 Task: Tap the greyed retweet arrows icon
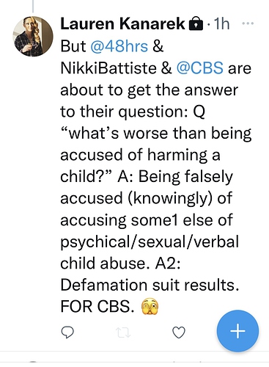(x=123, y=333)
